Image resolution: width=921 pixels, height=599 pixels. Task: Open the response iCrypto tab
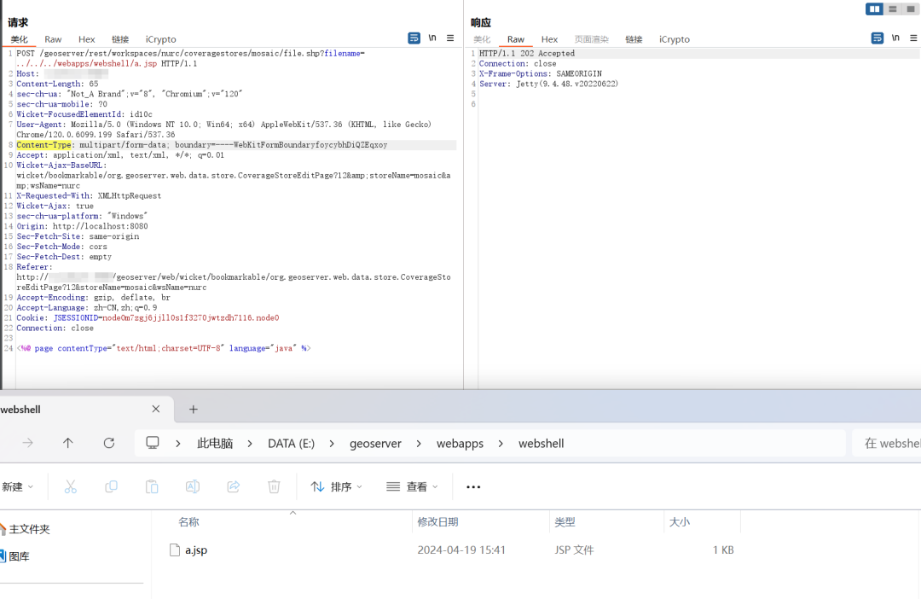(x=675, y=39)
